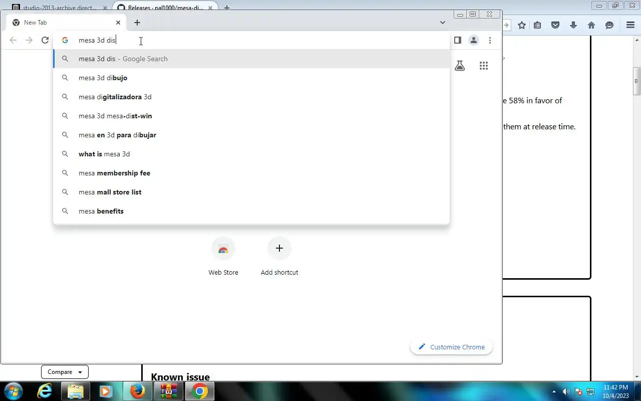Switch to Releases pal1000/mesa Firefox tab
641x401 pixels.
165,8
